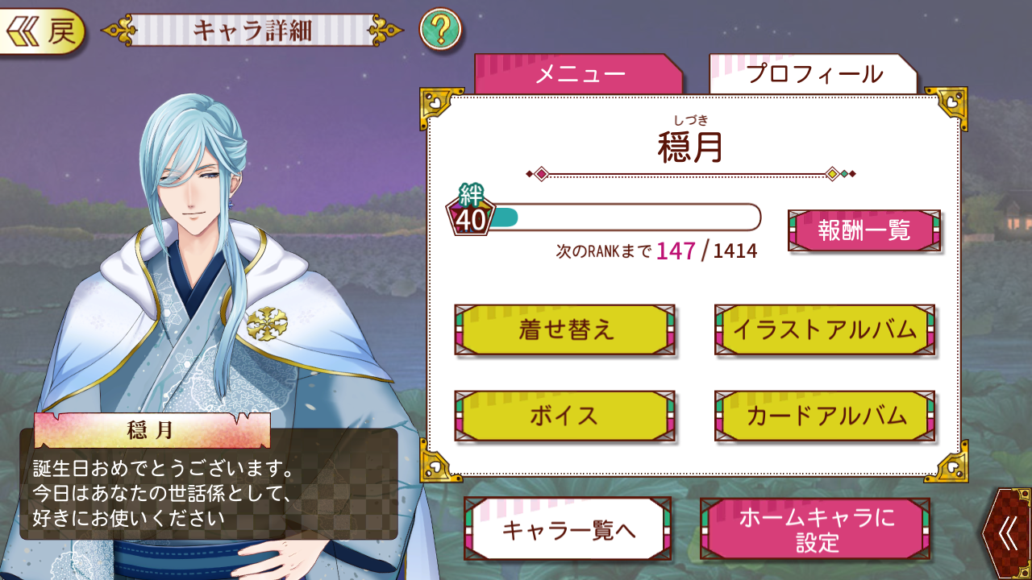Open the イラストアルバム illustration album
This screenshot has width=1032, height=580.
[825, 329]
